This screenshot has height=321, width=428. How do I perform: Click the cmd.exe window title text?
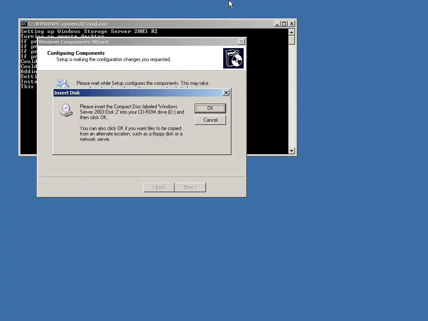click(68, 24)
